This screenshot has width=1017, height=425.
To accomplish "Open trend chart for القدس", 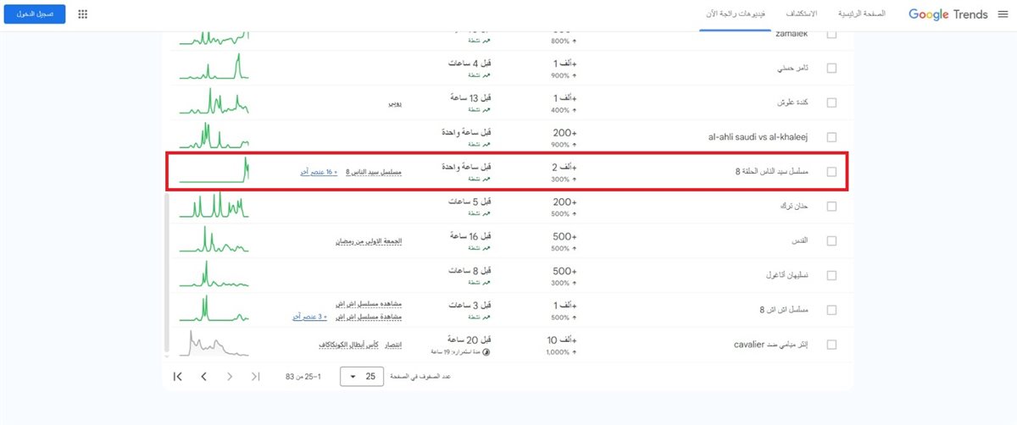I will [x=216, y=240].
